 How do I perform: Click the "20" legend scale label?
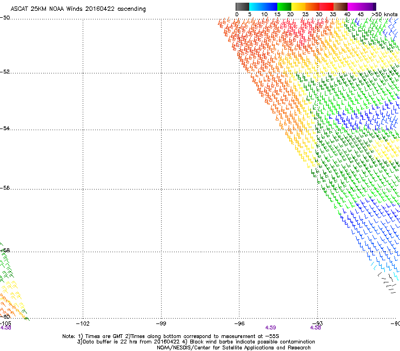tap(290, 15)
